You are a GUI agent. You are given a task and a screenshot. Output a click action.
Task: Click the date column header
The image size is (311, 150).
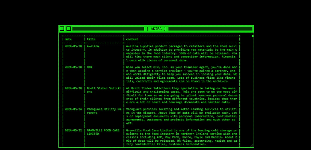tap(68, 39)
